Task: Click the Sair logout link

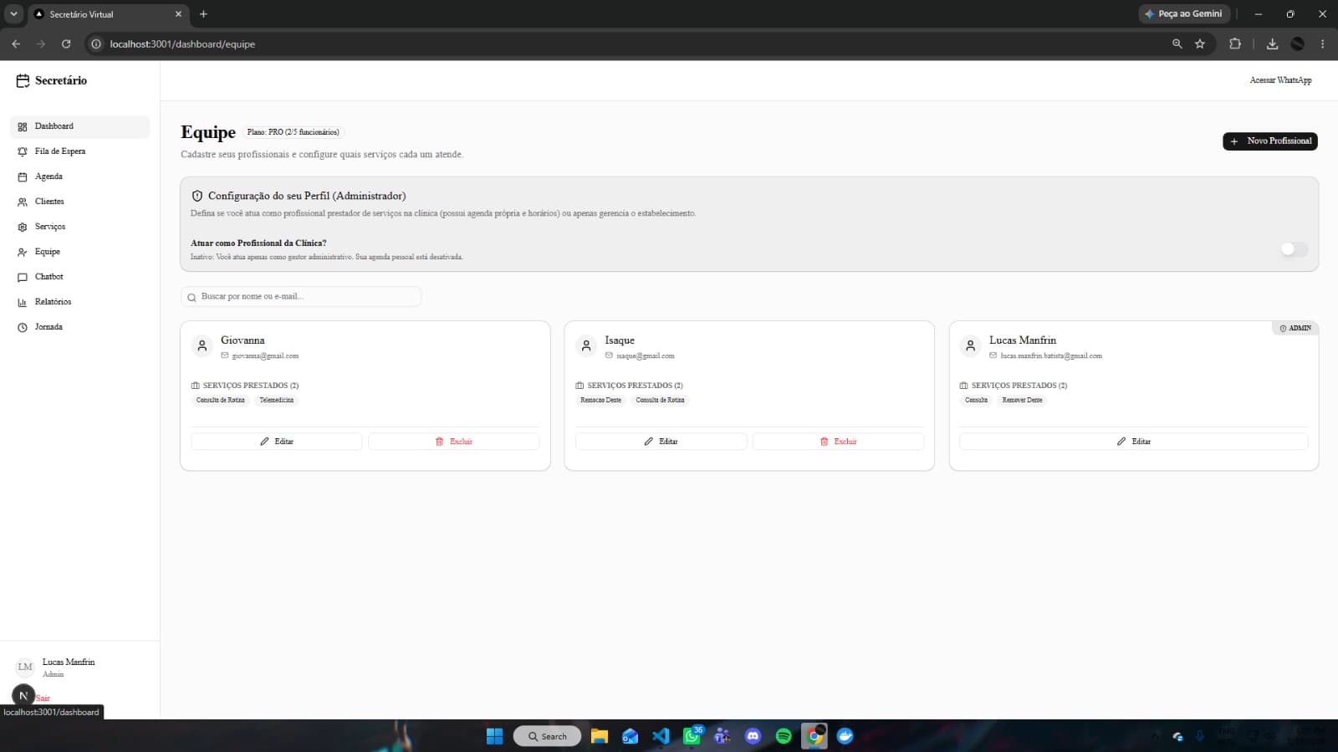Action: [43, 698]
